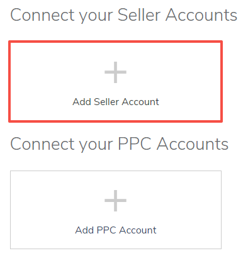Click the word Accounts in PPC heading
This screenshot has height=258, width=248.
[x=193, y=143]
